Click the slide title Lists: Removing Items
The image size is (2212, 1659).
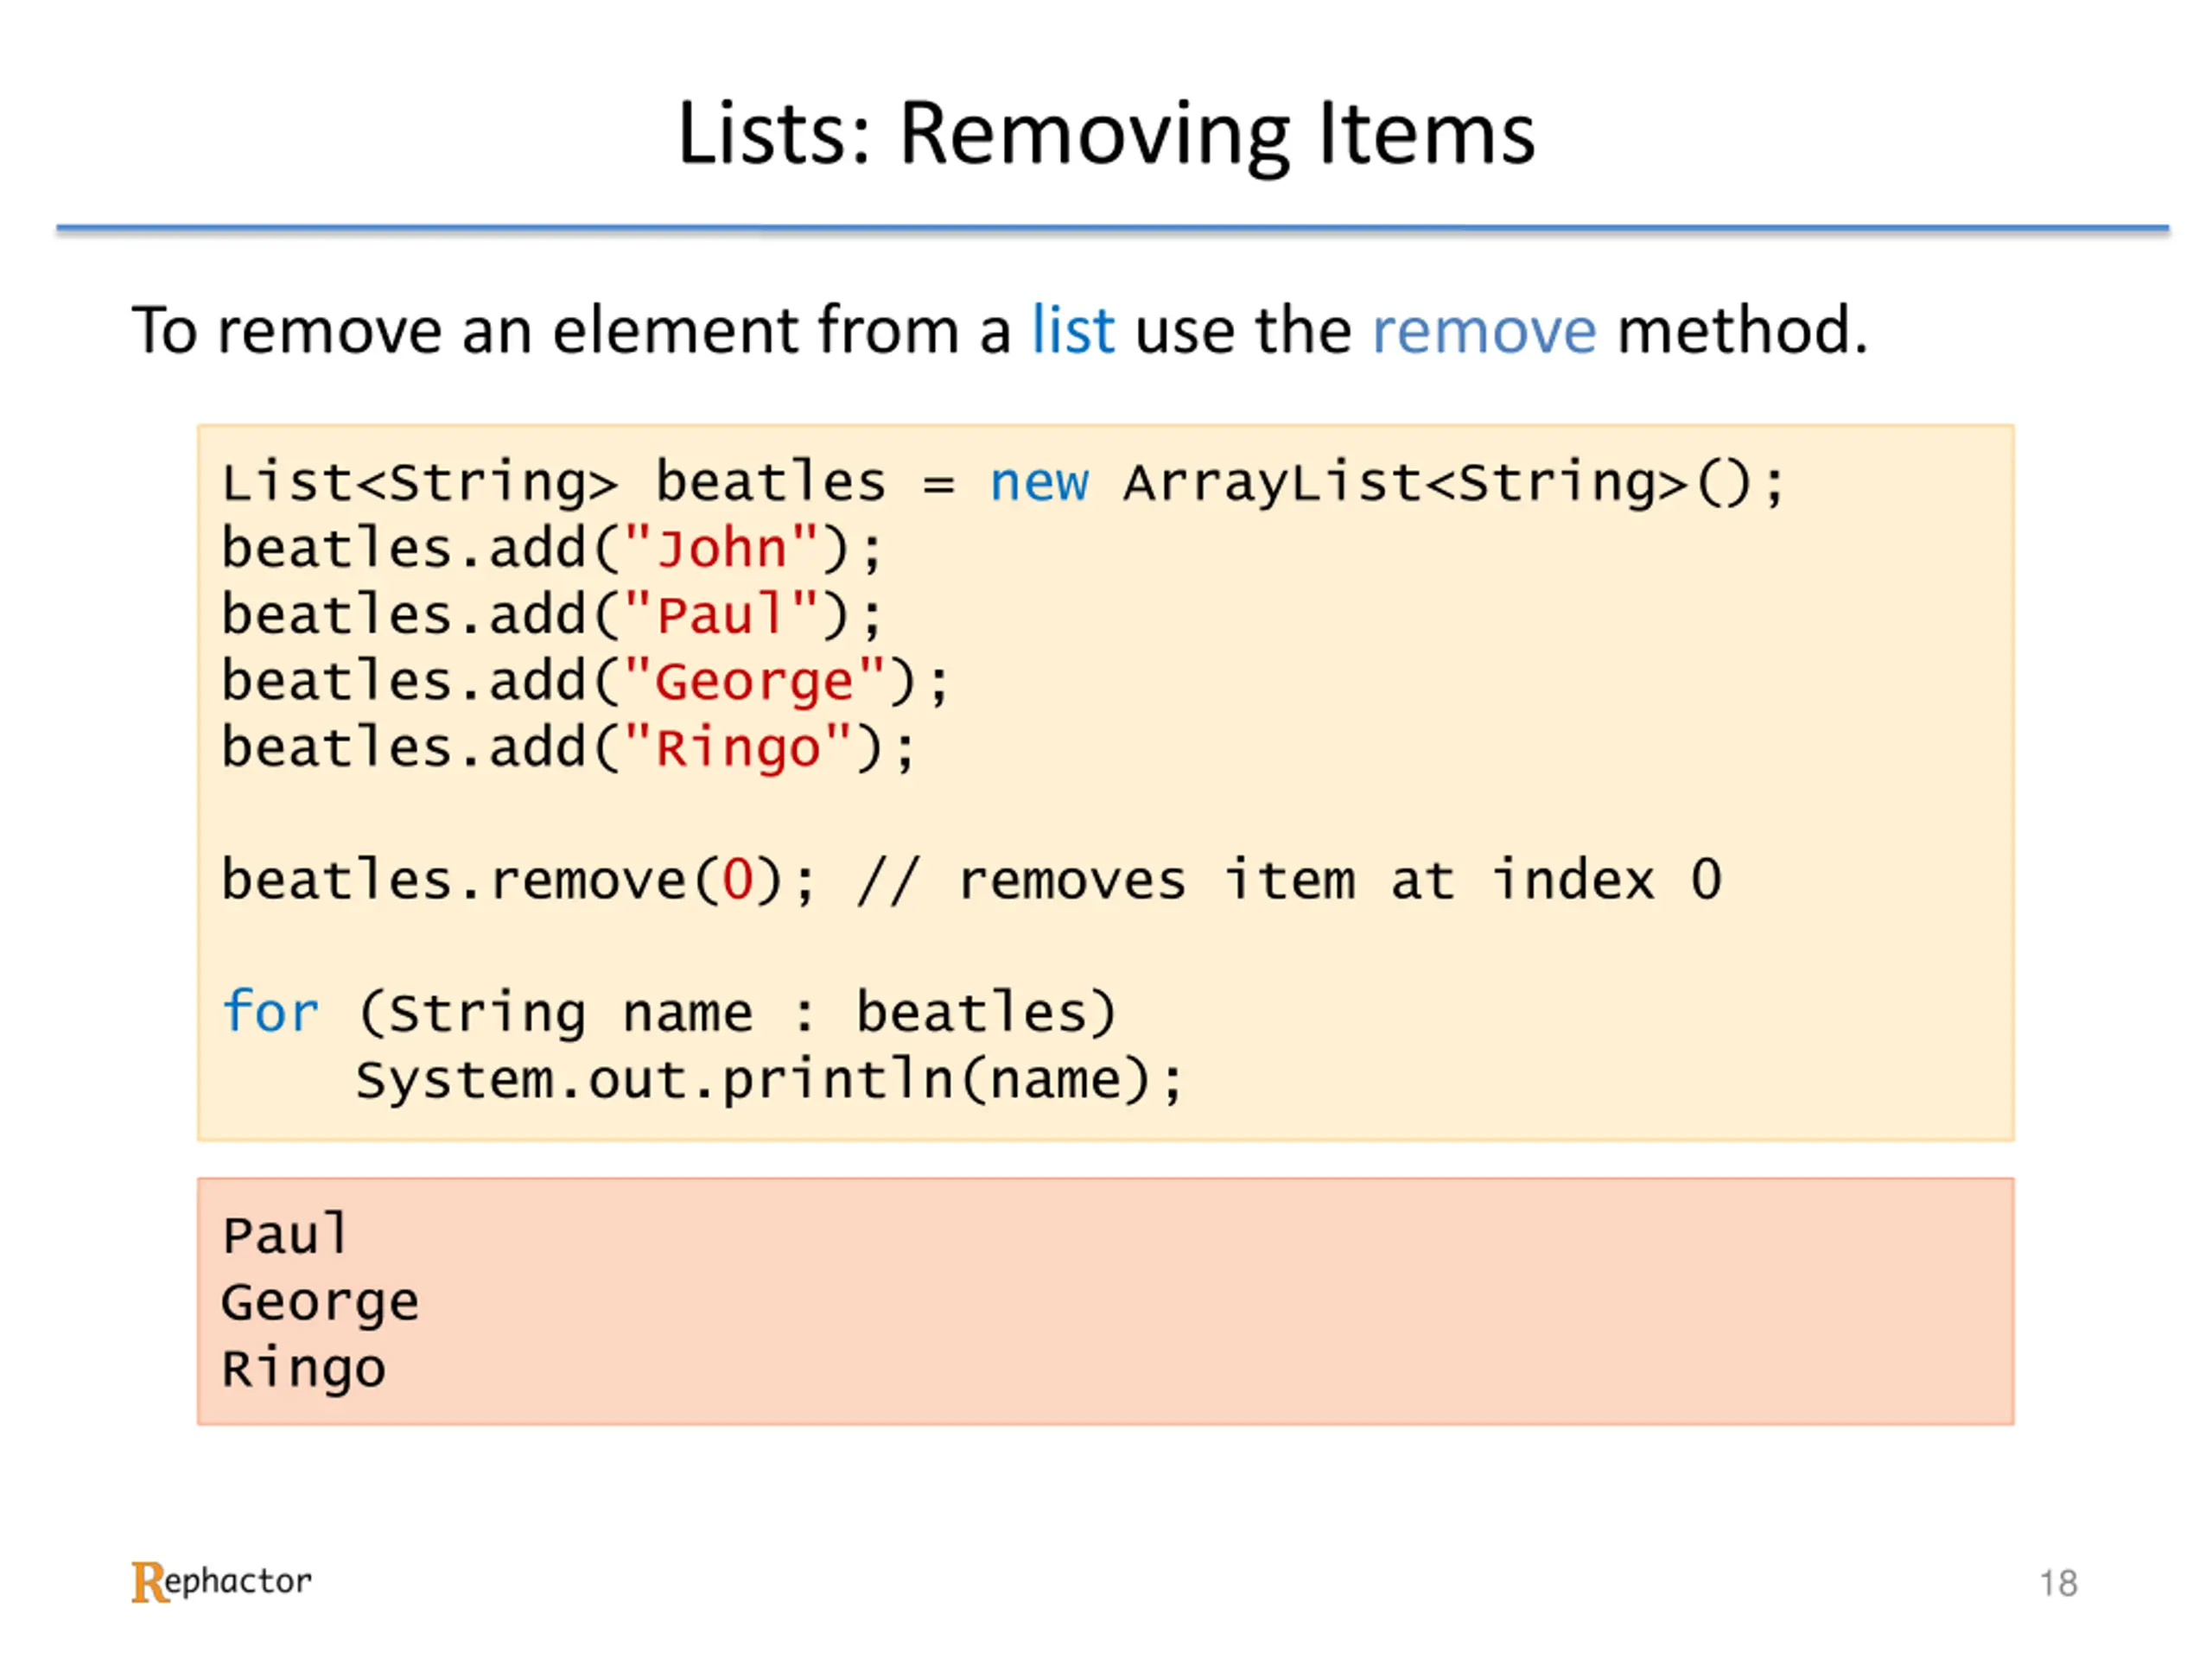pyautogui.click(x=1106, y=135)
